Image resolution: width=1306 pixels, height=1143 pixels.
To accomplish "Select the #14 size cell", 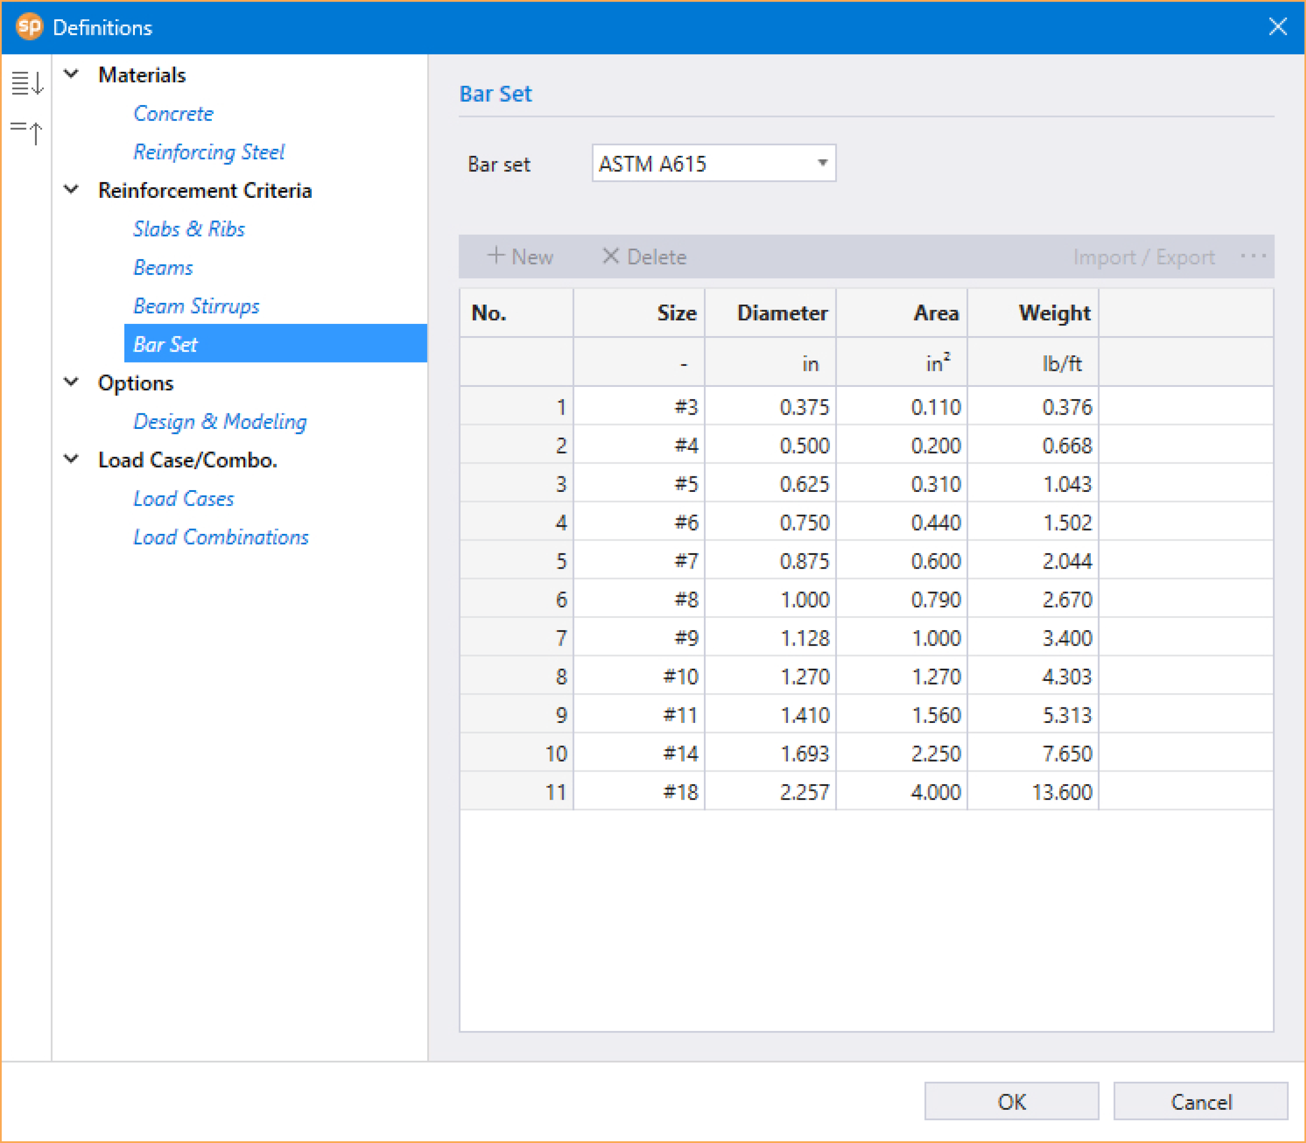I will (x=640, y=753).
